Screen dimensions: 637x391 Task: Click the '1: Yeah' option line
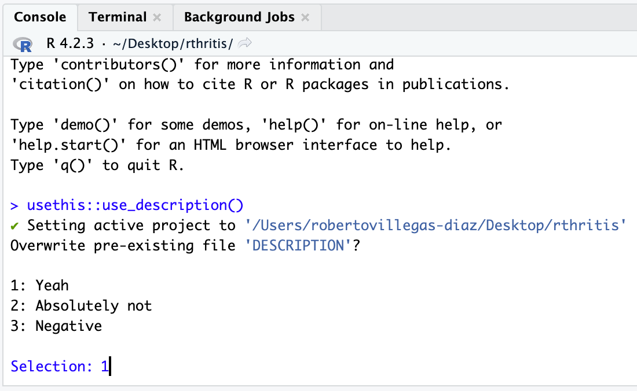(x=39, y=285)
